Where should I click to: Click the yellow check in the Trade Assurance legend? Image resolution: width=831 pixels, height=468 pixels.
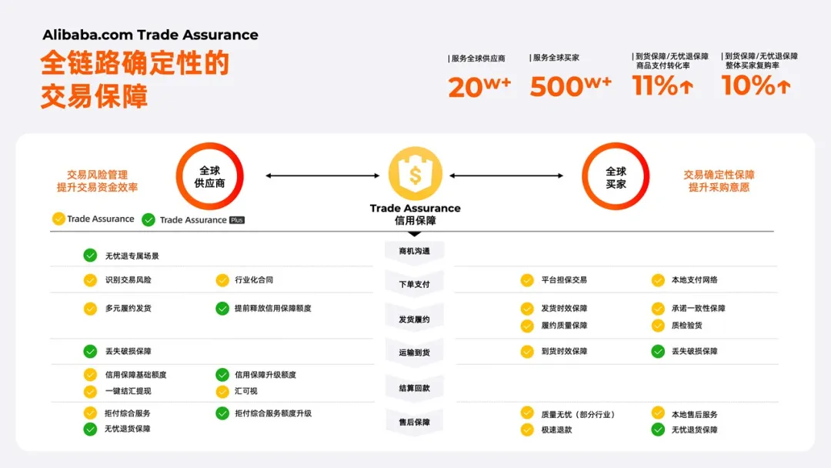click(58, 219)
